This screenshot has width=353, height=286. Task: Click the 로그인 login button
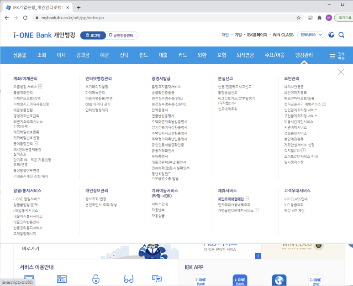(x=93, y=35)
